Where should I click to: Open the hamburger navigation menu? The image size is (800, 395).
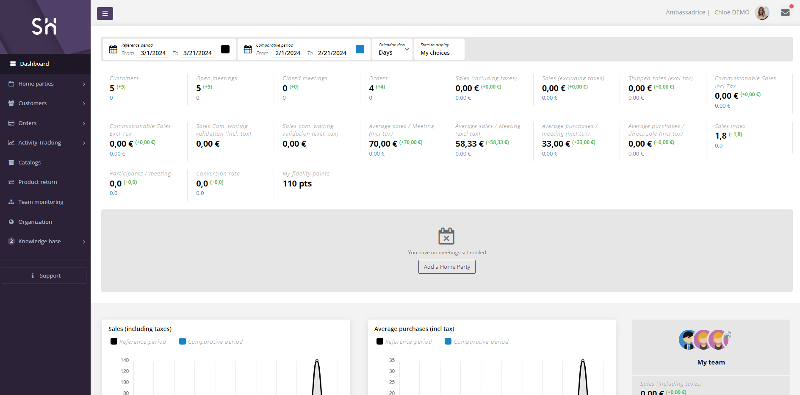[105, 13]
